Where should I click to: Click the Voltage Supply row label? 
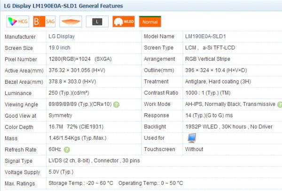coord(22,172)
